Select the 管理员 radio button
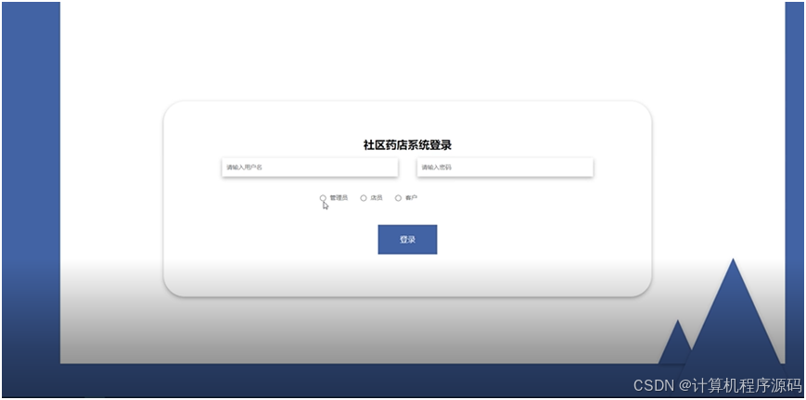The width and height of the screenshot is (806, 400). point(323,198)
